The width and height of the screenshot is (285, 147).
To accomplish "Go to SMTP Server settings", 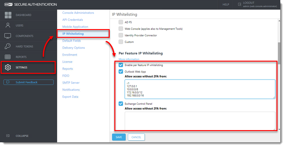I will 71,83.
